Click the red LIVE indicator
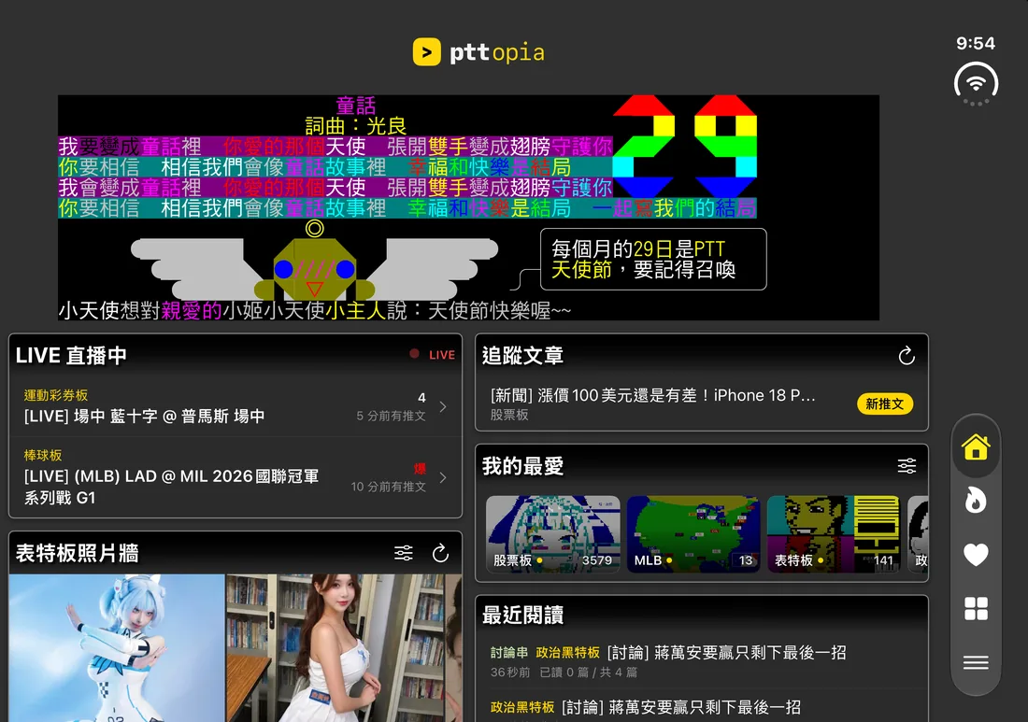This screenshot has height=722, width=1028. 432,354
